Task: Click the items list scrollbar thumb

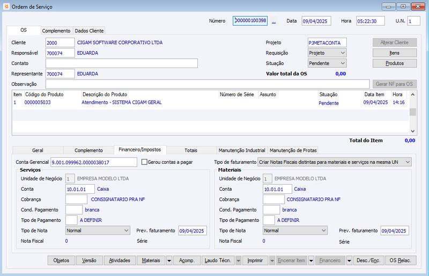Action: click(413, 112)
